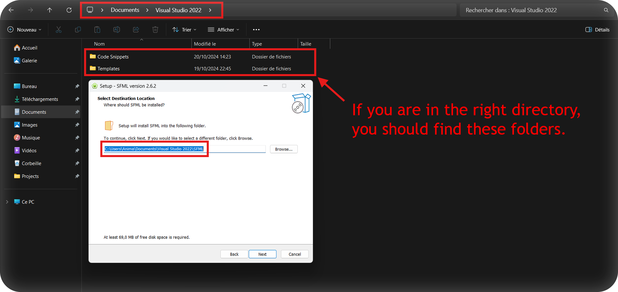Click Back in the SFML setup
This screenshot has width=618, height=292.
[234, 254]
